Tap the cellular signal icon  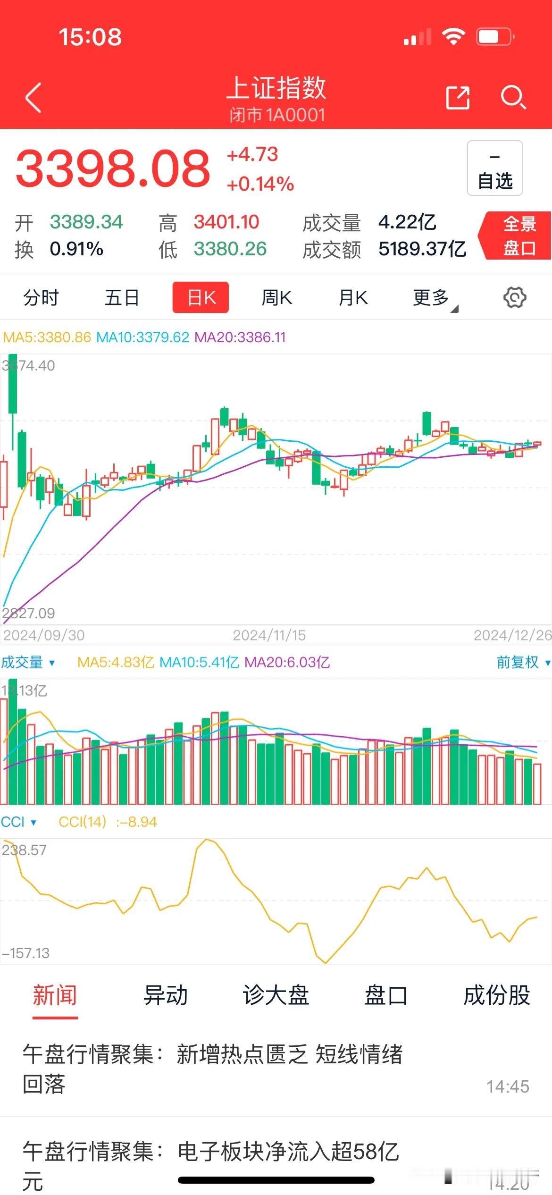coord(418,37)
